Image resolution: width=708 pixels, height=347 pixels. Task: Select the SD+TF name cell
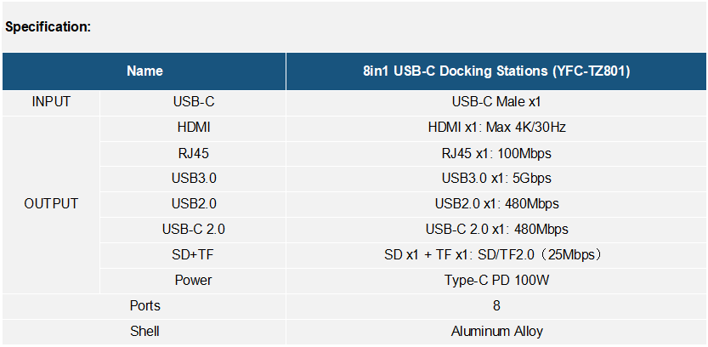click(x=194, y=255)
